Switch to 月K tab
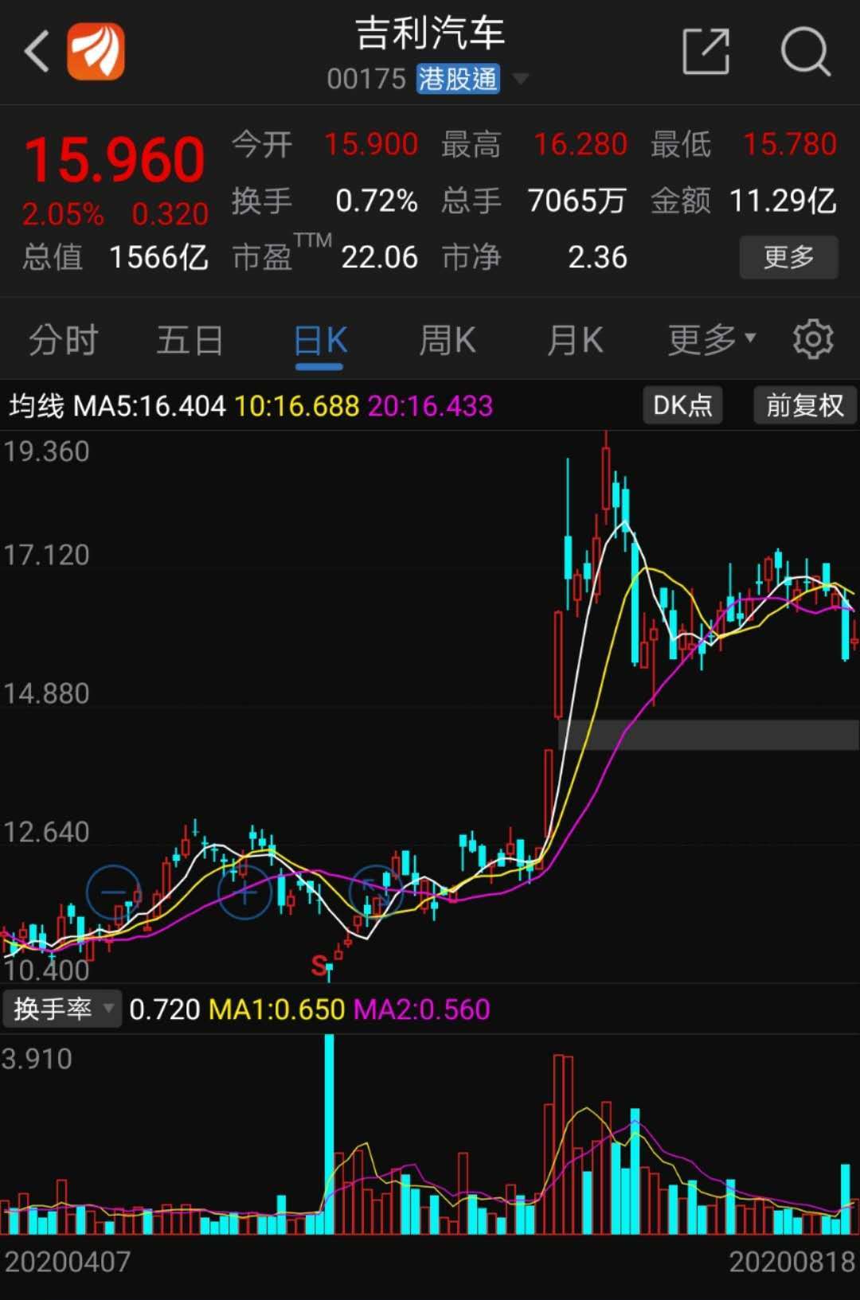This screenshot has width=860, height=1300. click(x=575, y=341)
